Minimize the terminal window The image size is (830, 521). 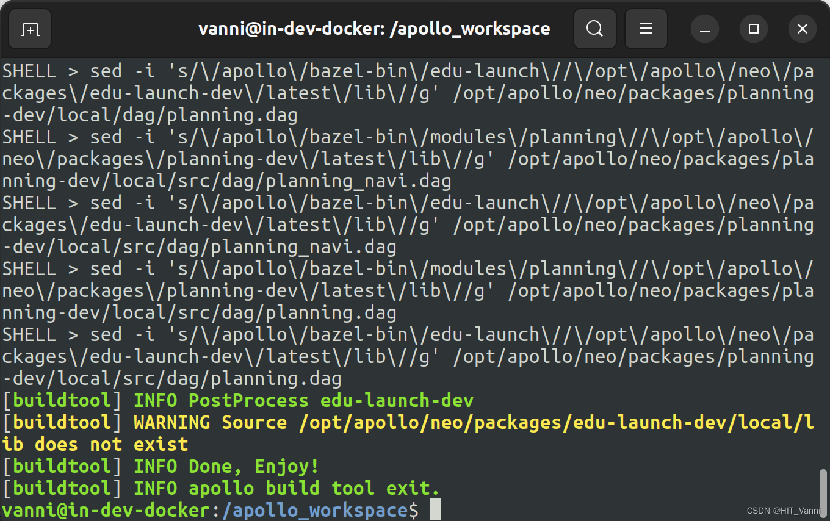tap(705, 29)
